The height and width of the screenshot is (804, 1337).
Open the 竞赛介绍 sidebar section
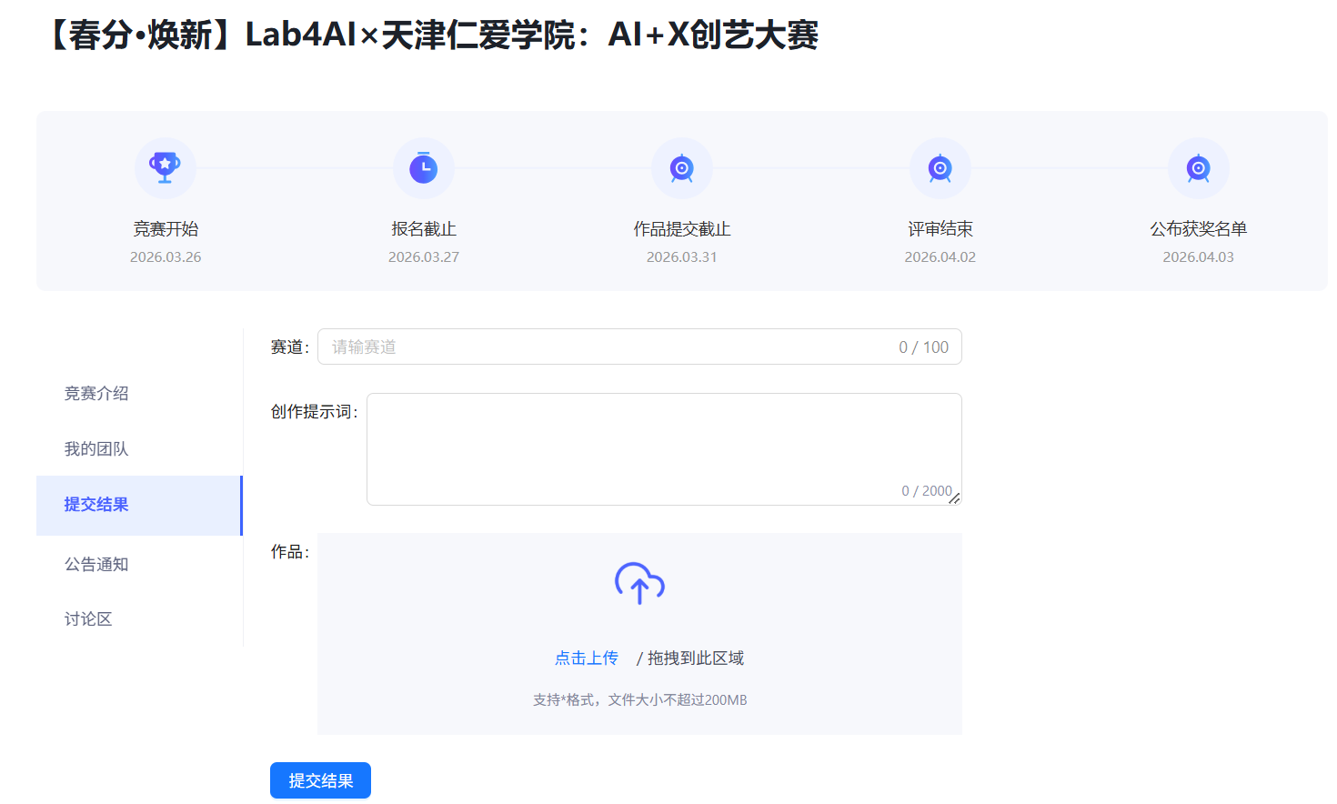(95, 393)
